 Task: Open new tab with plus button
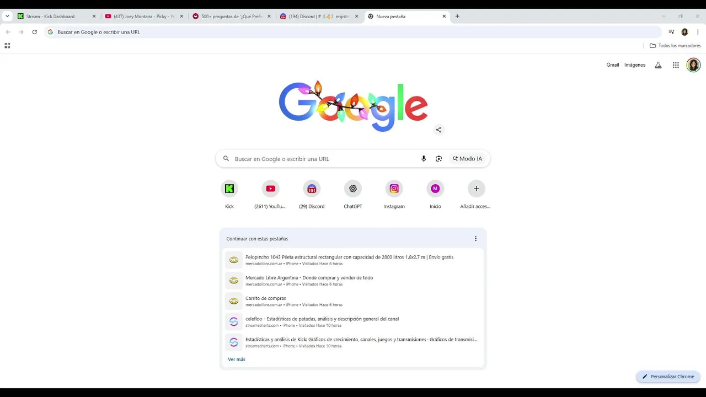tap(457, 17)
